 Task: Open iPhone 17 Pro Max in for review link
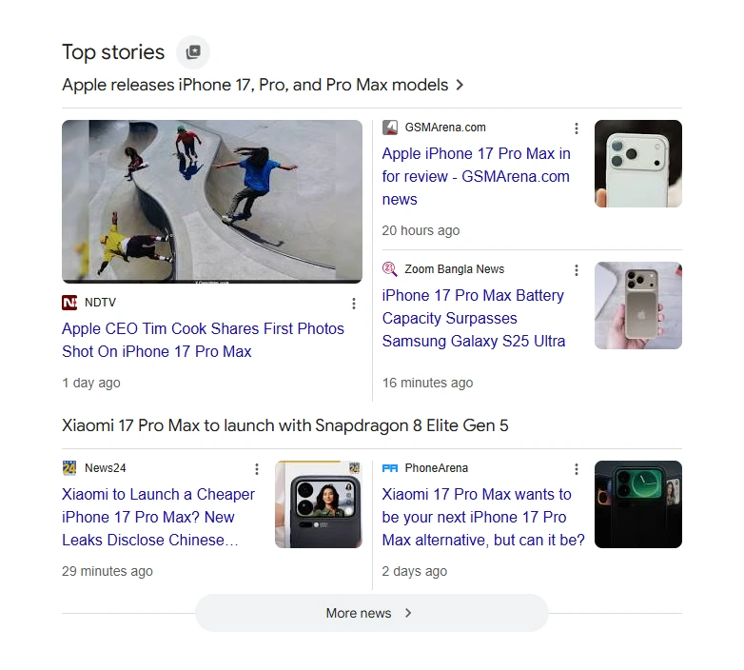point(476,176)
